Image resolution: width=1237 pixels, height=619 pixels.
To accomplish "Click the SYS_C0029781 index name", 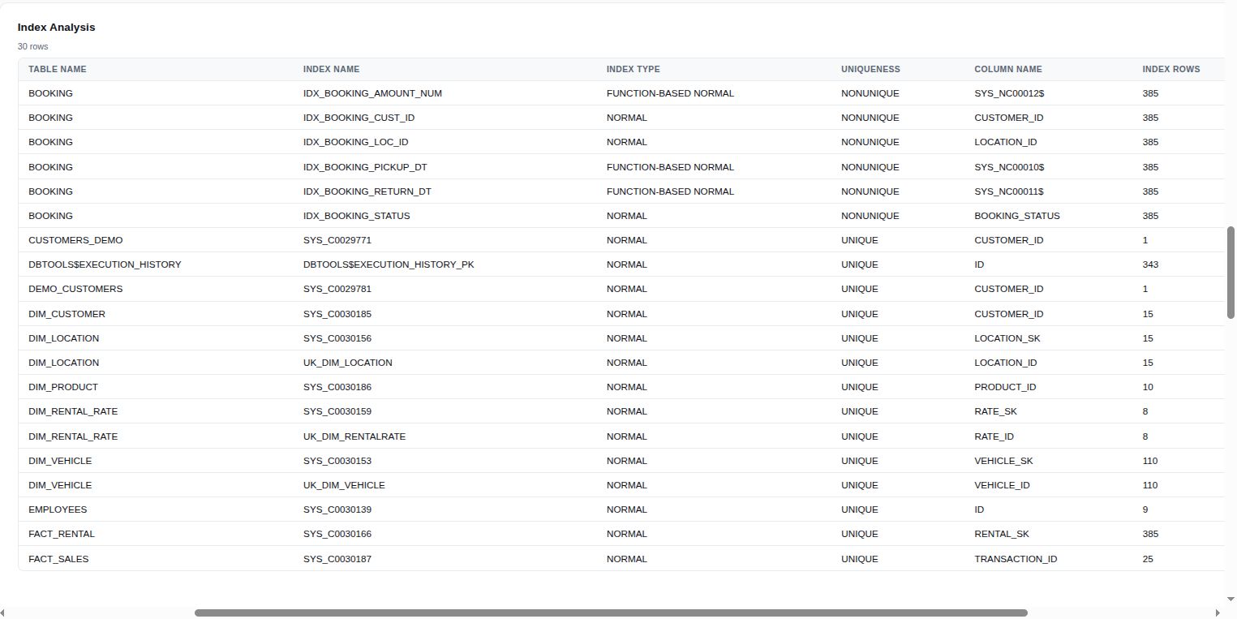I will click(337, 289).
